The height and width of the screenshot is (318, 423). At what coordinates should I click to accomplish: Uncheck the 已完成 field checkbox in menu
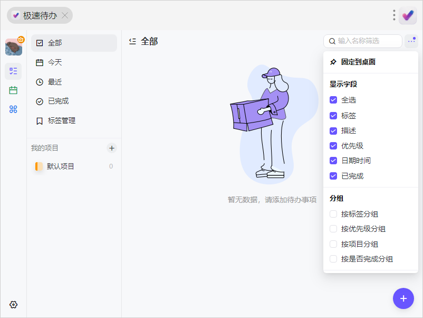pos(333,176)
